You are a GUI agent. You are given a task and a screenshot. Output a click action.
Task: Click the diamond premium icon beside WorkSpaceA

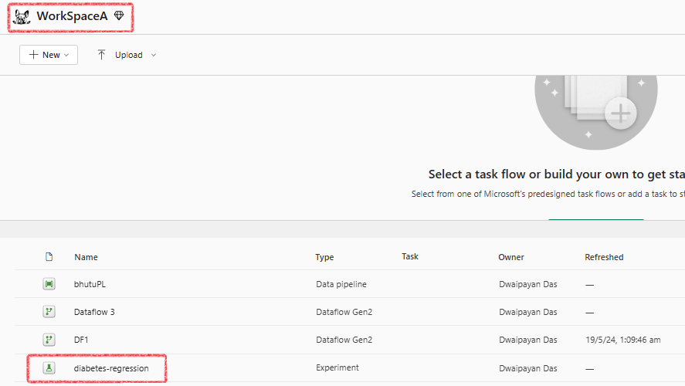click(119, 15)
